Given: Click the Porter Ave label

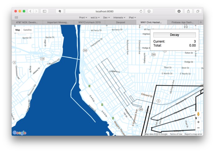Looking at the screenshot, I should tap(115, 72).
